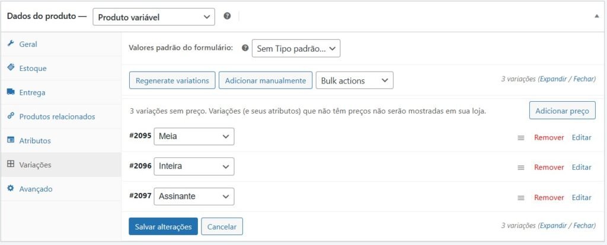
Task: Open the Produto variável type dropdown
Action: pyautogui.click(x=154, y=17)
